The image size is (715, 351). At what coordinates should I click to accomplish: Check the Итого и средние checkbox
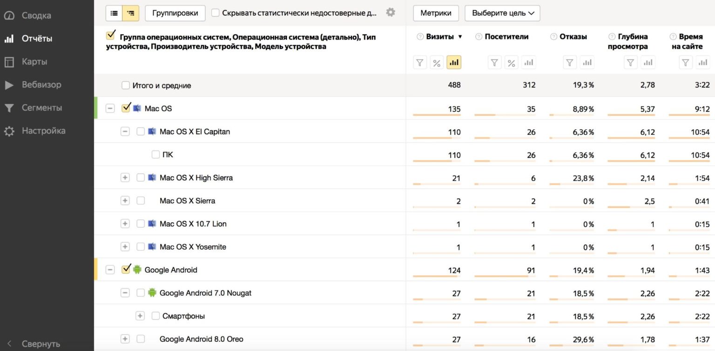pos(126,86)
